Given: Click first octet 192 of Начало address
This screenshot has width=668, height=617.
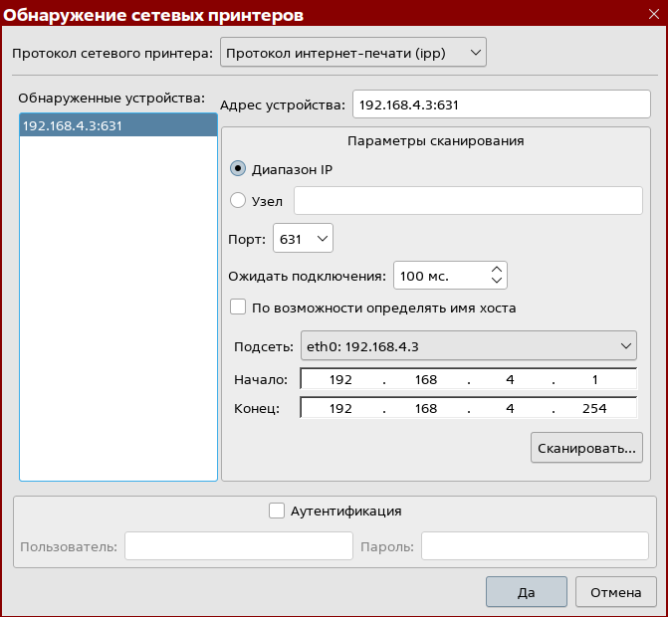Looking at the screenshot, I should click(x=340, y=379).
